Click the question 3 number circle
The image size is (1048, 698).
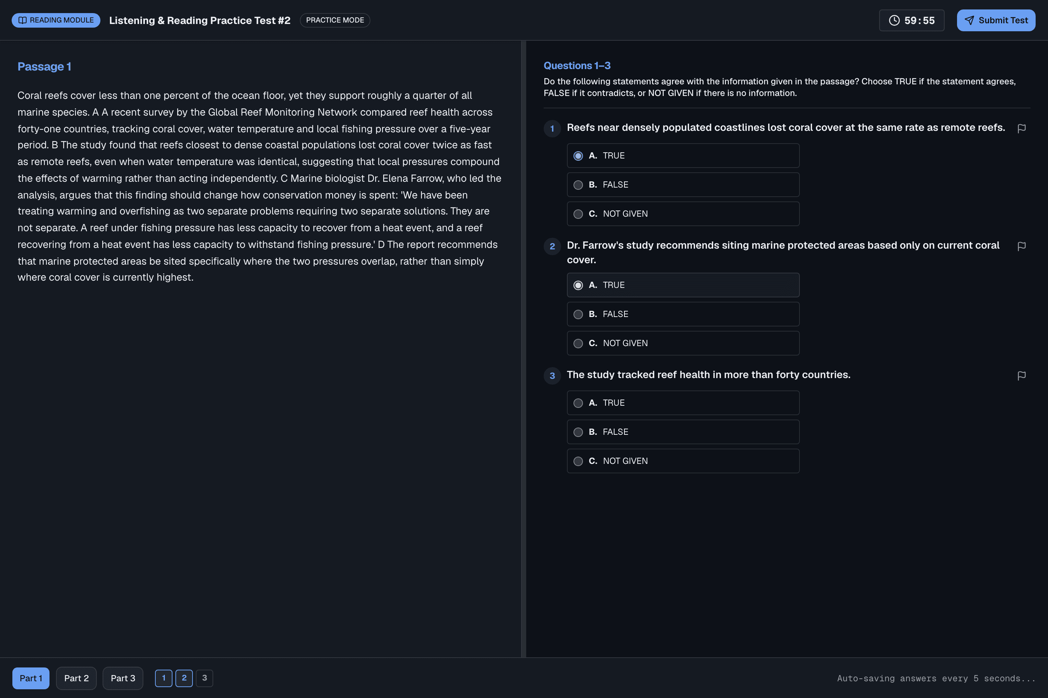[552, 376]
